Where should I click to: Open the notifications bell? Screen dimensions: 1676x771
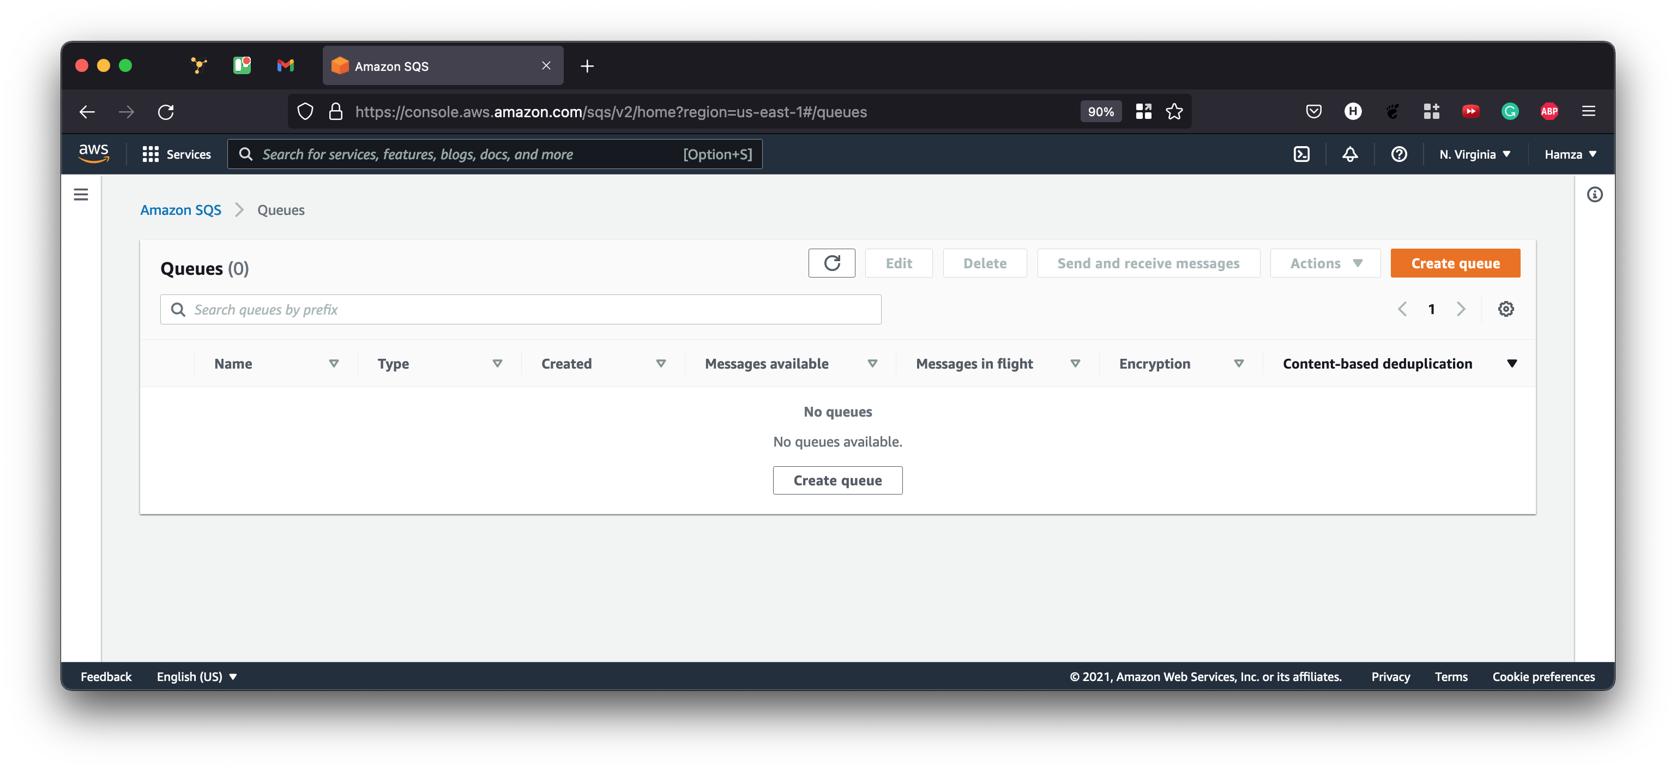coord(1350,154)
